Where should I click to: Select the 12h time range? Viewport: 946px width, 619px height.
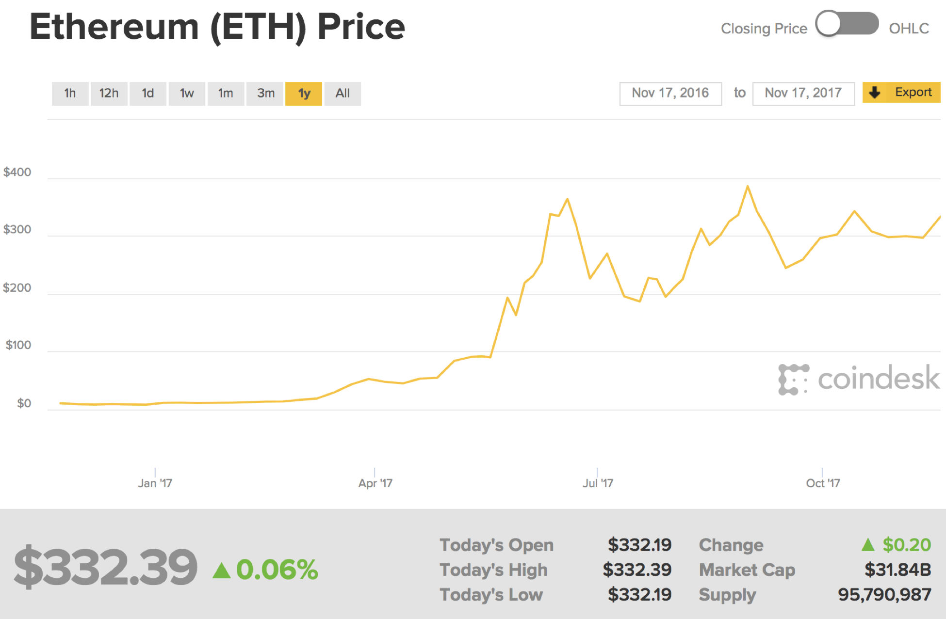pos(109,93)
